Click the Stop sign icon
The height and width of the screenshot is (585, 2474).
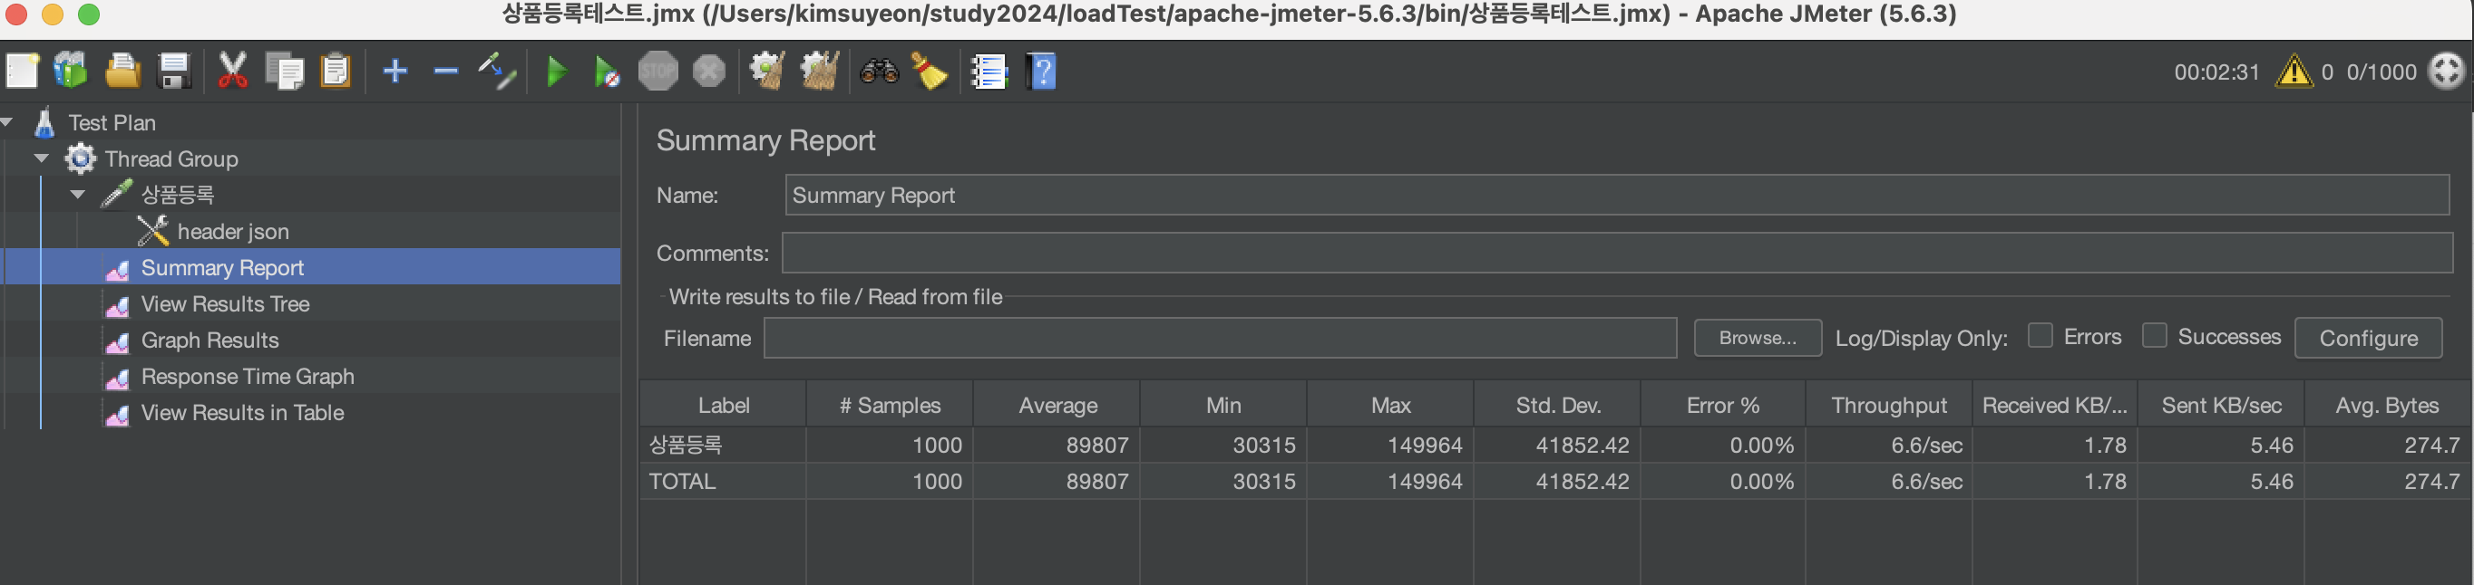tap(657, 71)
